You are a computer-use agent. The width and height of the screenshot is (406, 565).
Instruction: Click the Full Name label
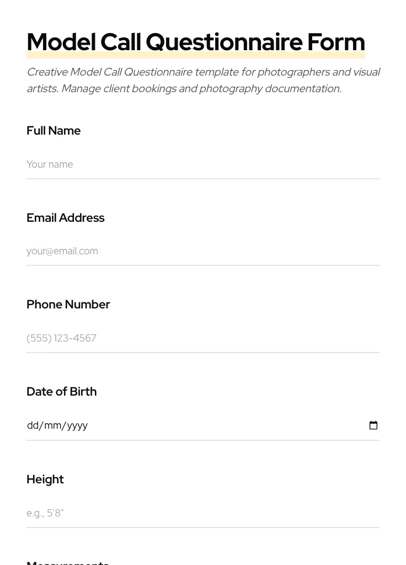[54, 131]
